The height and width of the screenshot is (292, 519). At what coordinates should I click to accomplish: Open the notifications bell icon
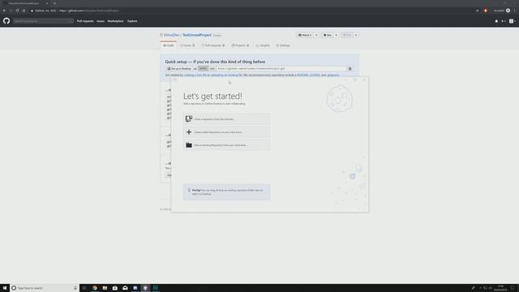[496, 21]
